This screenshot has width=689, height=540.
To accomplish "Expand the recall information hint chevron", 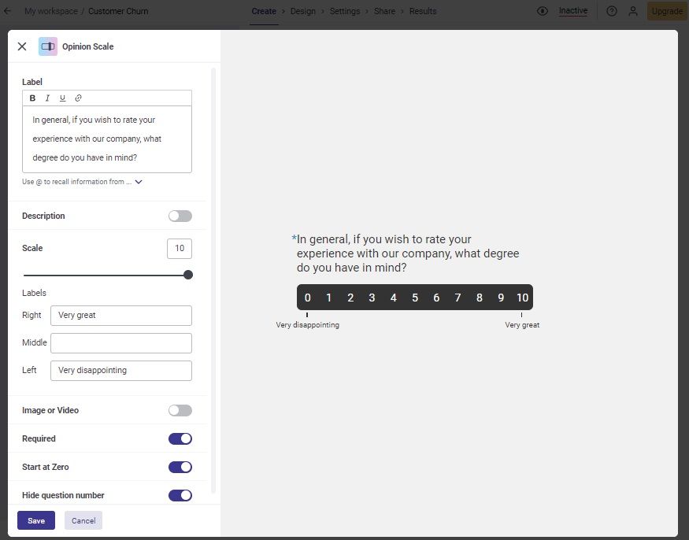I will point(139,182).
